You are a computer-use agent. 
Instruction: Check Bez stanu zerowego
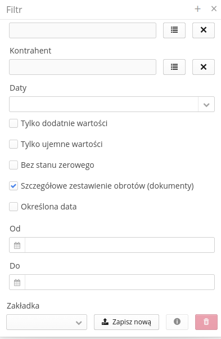13,165
